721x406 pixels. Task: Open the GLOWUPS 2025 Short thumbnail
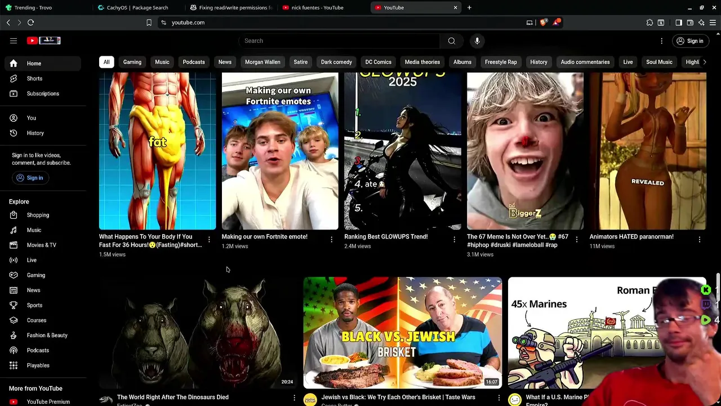[x=403, y=151]
